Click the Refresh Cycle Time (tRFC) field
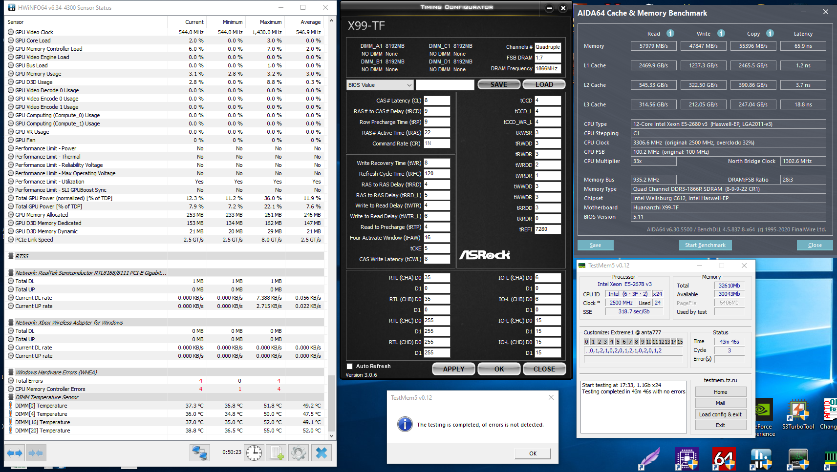Image resolution: width=837 pixels, height=472 pixels. point(436,174)
